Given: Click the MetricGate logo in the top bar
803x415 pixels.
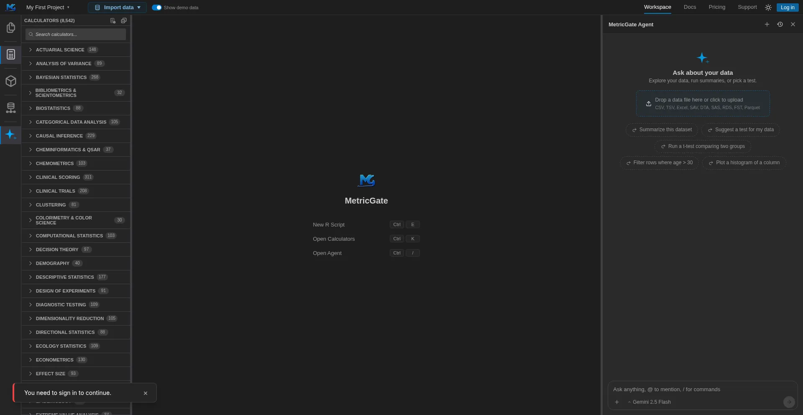Looking at the screenshot, I should click(x=11, y=7).
